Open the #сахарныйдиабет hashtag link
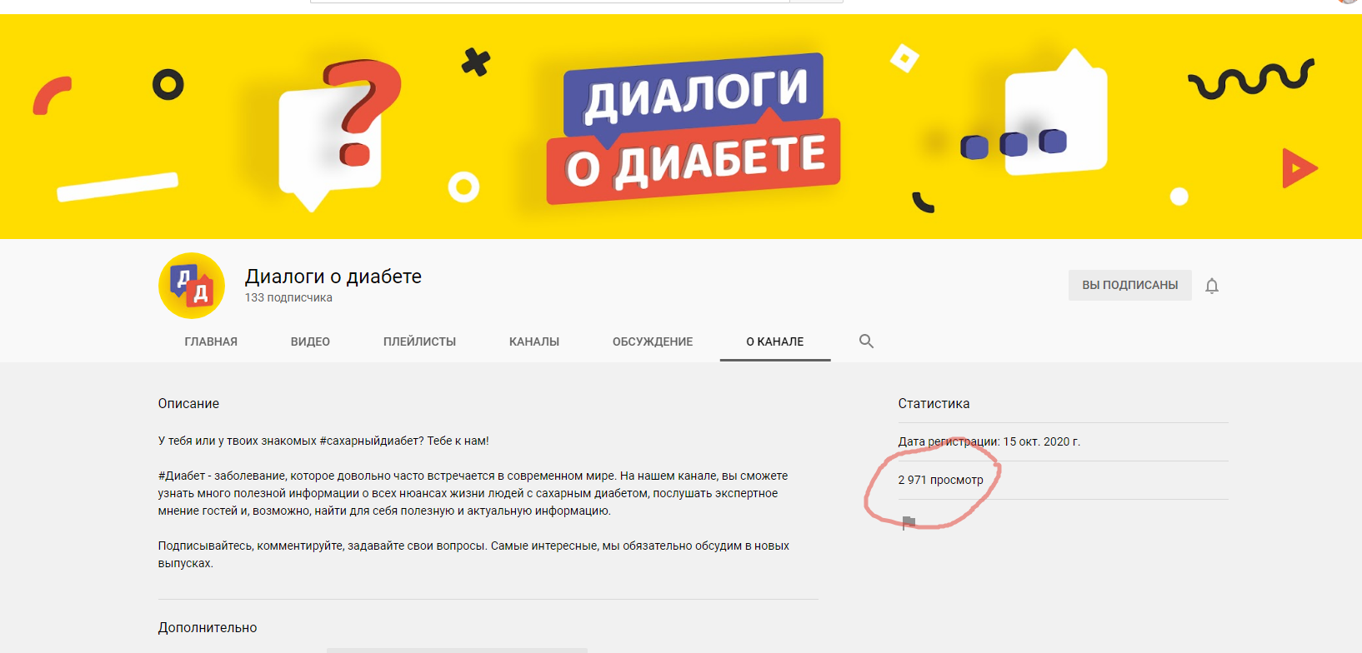 pos(371,441)
